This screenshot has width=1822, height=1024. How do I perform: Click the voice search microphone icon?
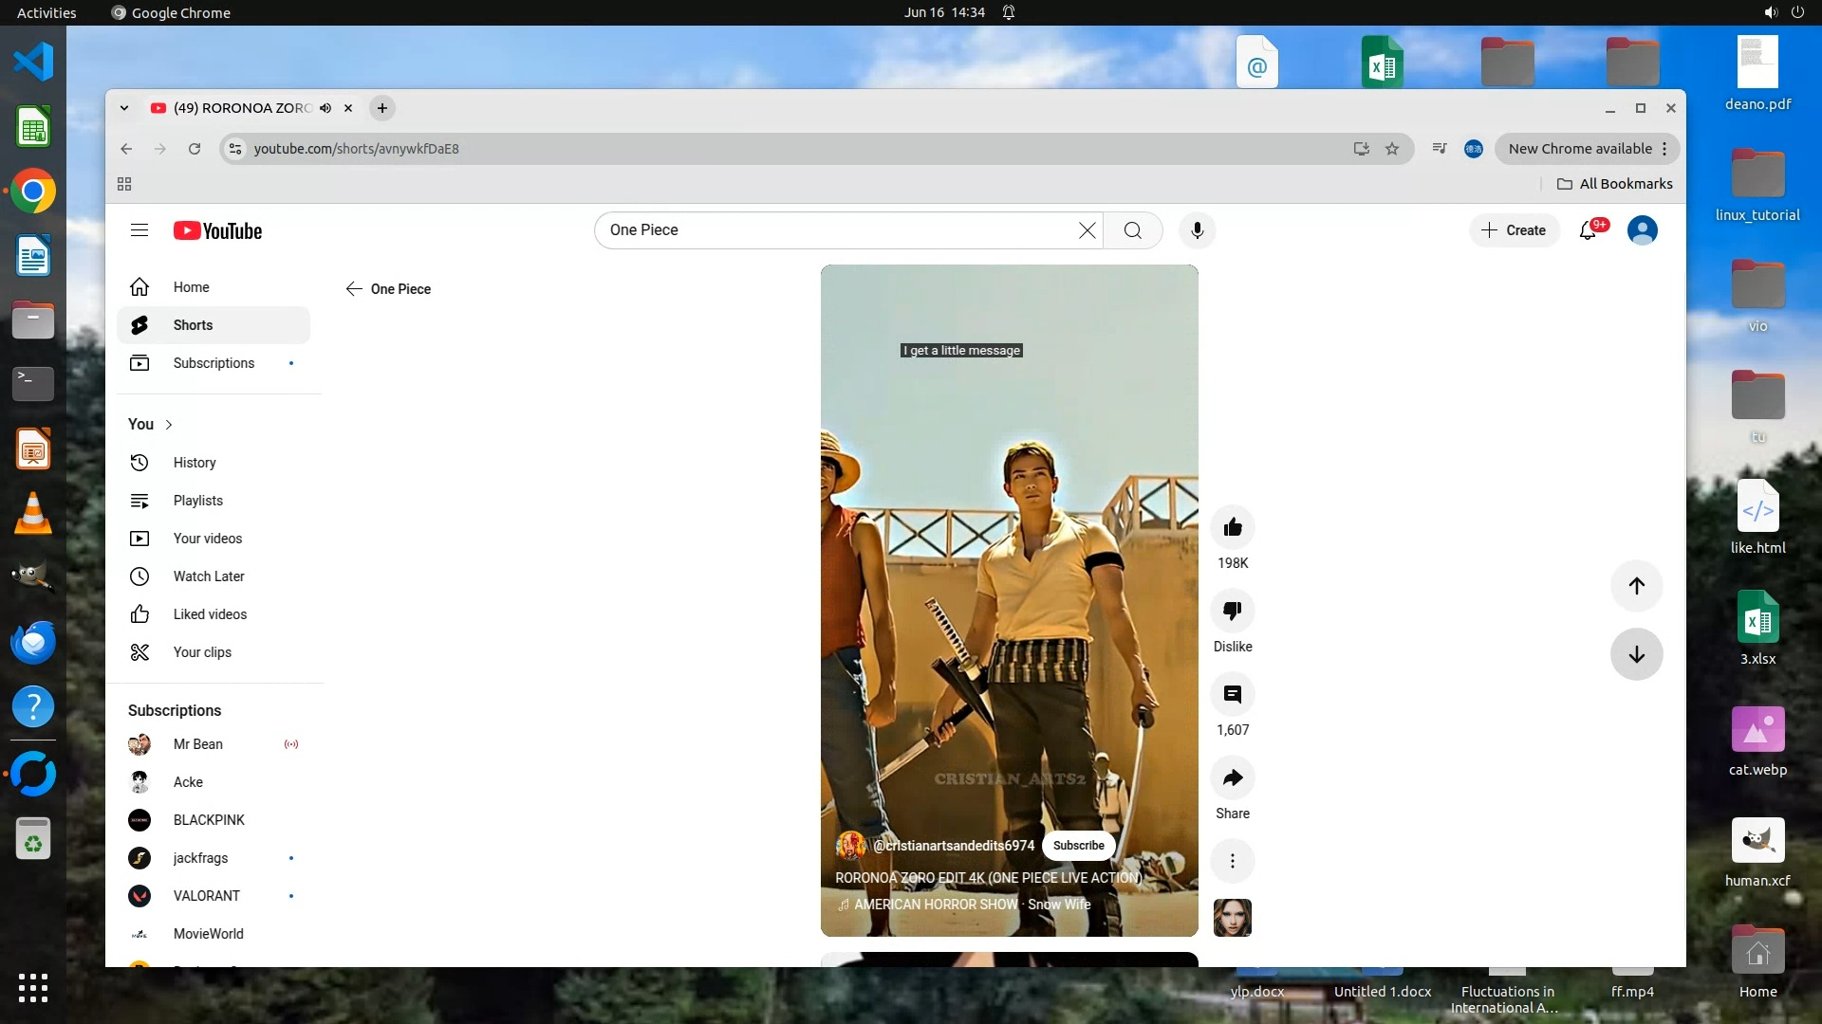[x=1198, y=230]
